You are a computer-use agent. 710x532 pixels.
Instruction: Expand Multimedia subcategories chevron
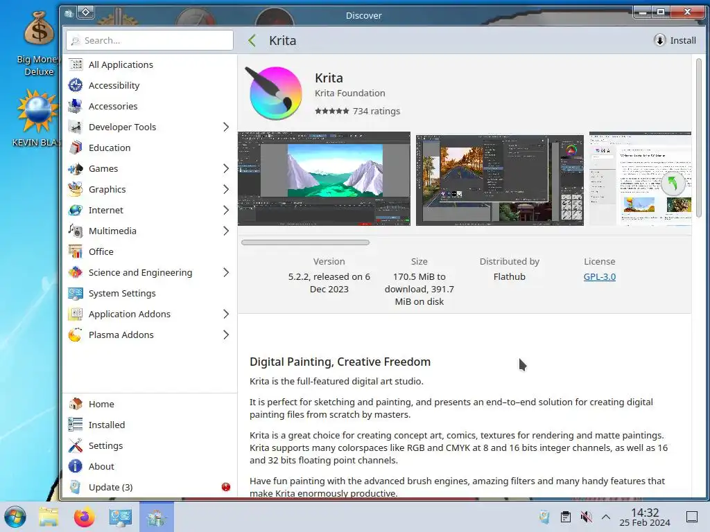point(226,231)
